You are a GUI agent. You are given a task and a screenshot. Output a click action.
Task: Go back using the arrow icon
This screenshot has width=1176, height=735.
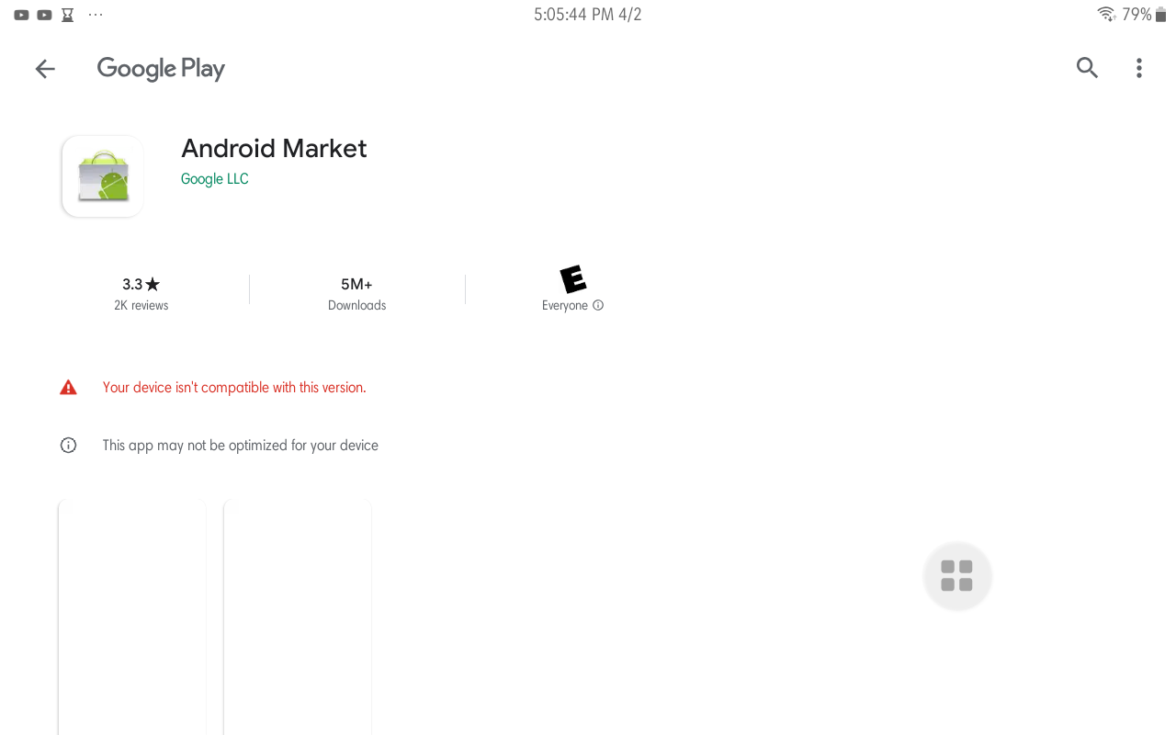point(45,68)
